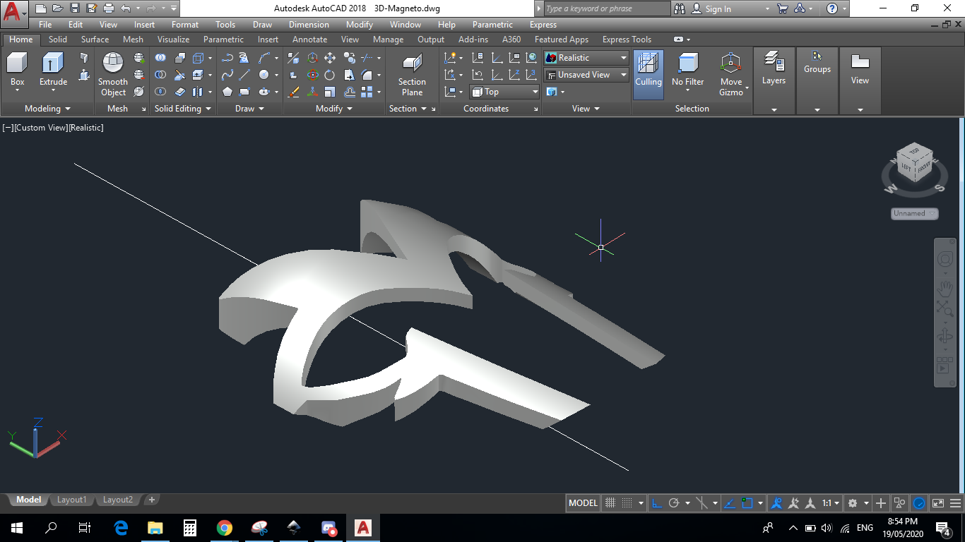Select the Pan hand on navigation bar

(x=945, y=287)
